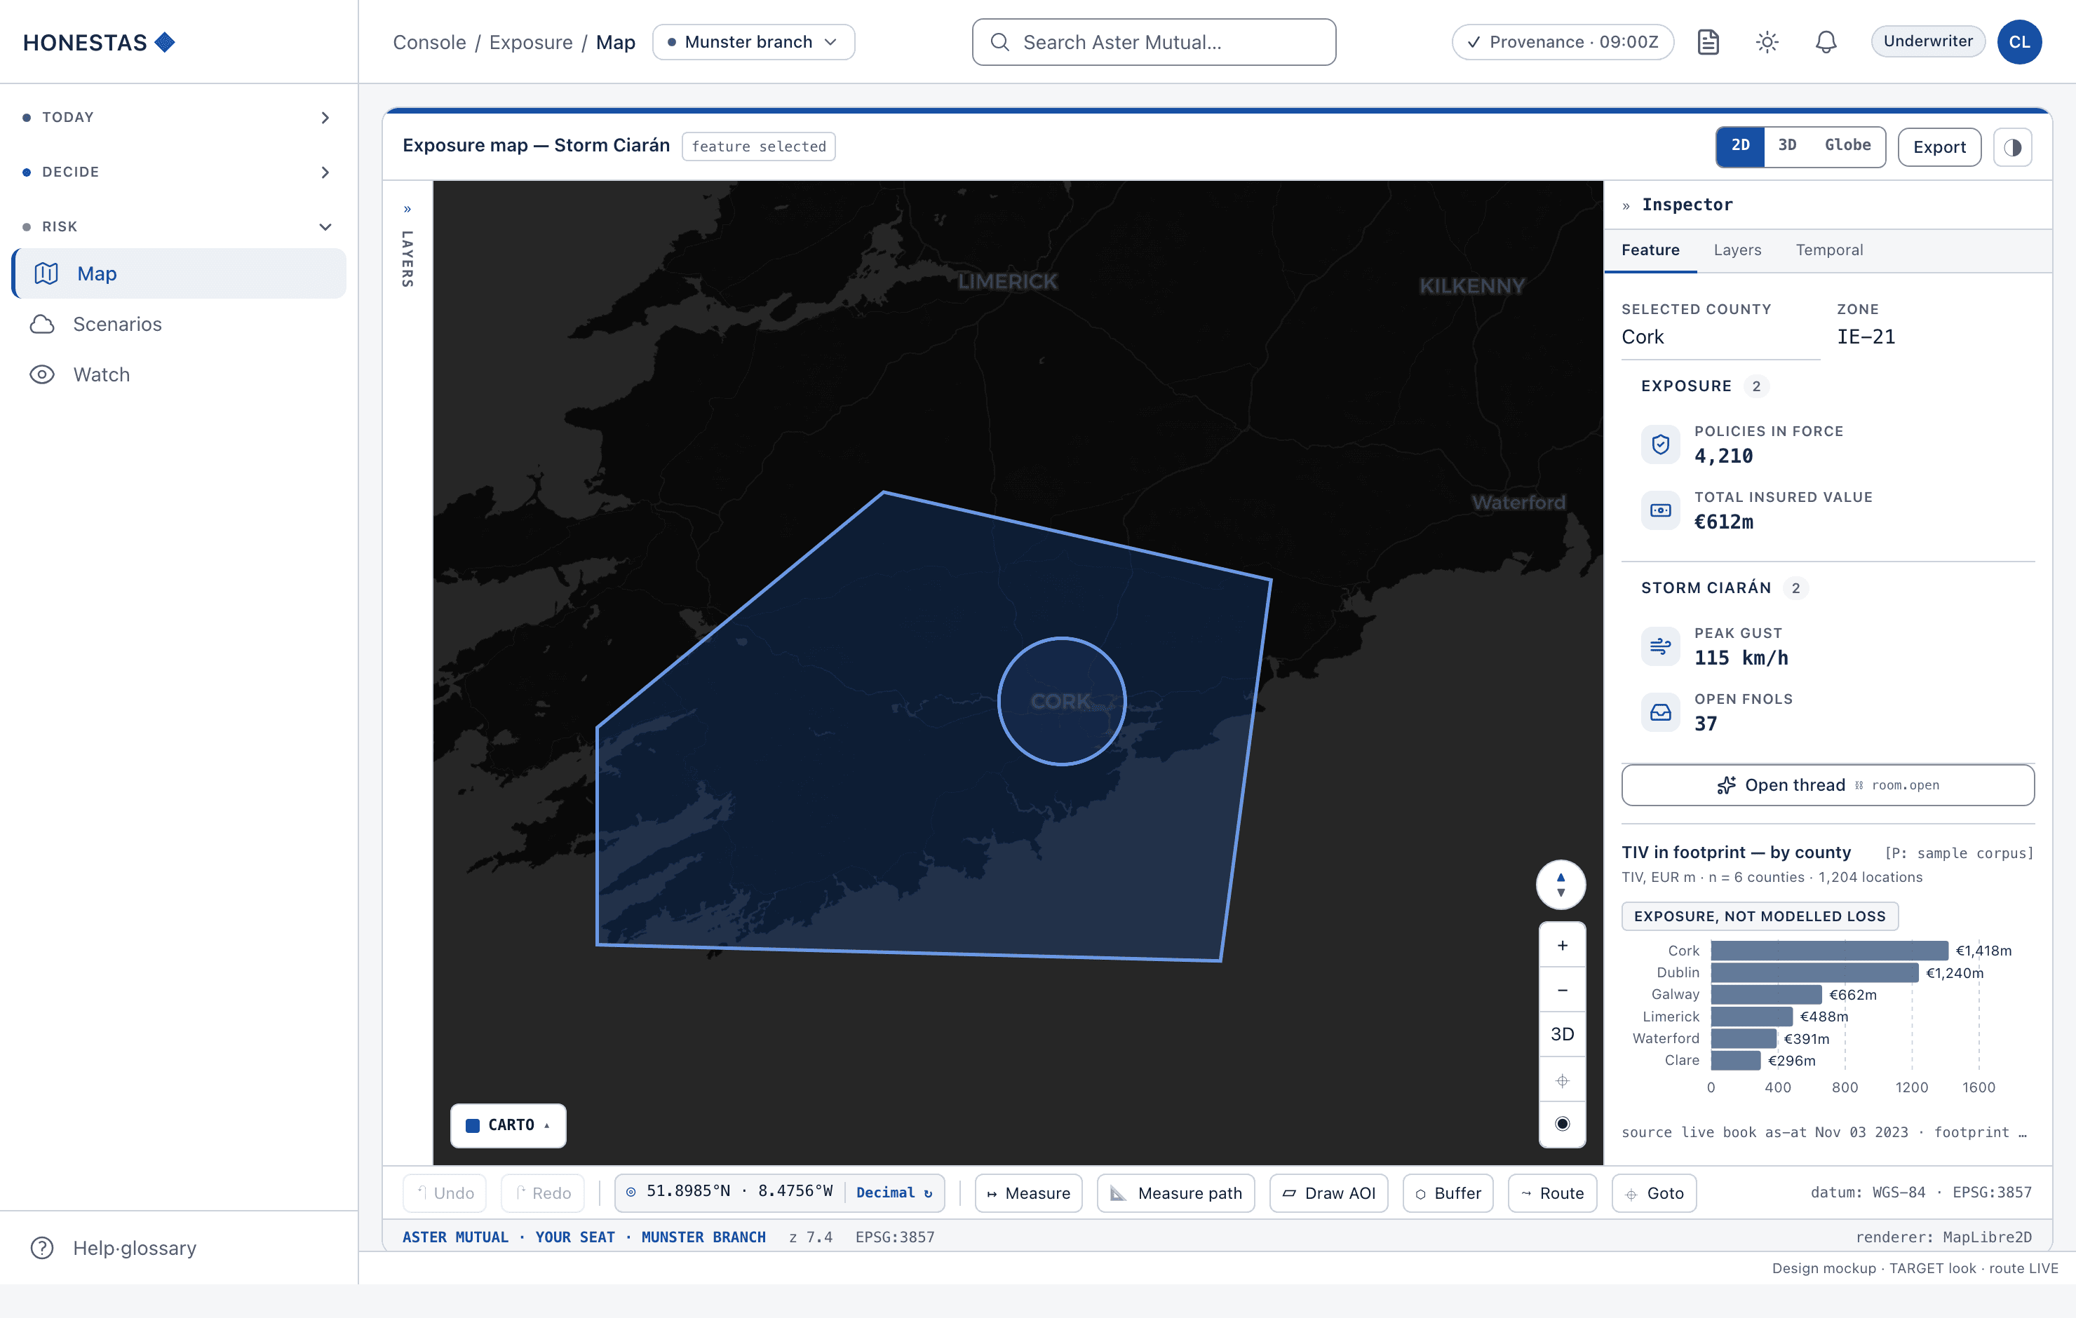Toggle Decimal coordinate format

pos(894,1193)
